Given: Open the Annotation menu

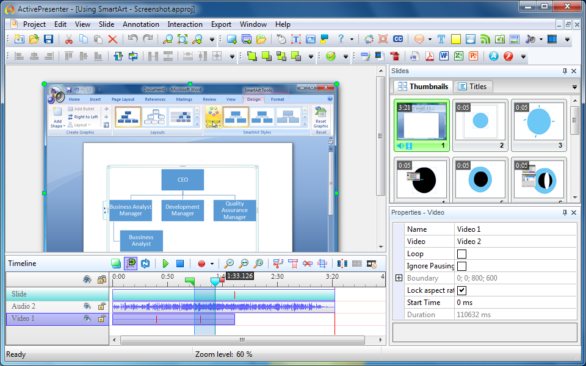Looking at the screenshot, I should (x=141, y=24).
